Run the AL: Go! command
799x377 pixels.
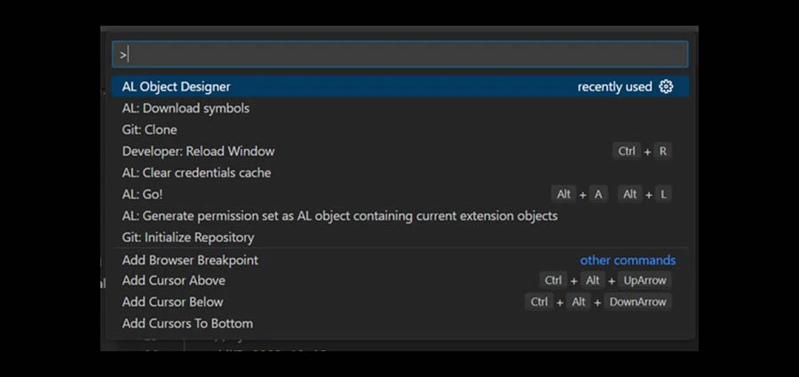tap(399, 194)
